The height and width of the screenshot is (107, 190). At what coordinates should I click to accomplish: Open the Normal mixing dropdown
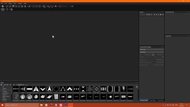158,60
